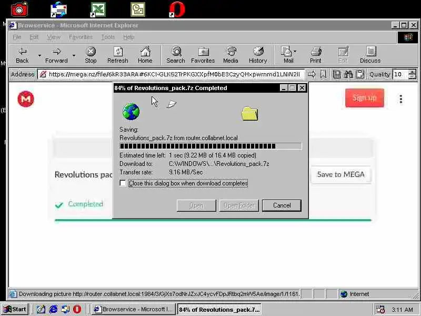Adjust the Quality spinner arrows
Image resolution: width=421 pixels, height=316 pixels.
(412, 74)
